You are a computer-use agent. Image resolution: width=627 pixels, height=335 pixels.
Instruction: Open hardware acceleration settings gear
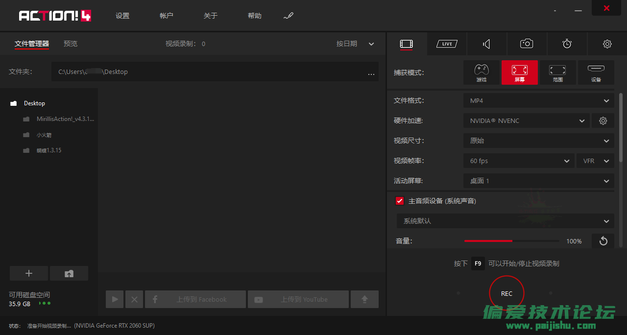point(603,120)
